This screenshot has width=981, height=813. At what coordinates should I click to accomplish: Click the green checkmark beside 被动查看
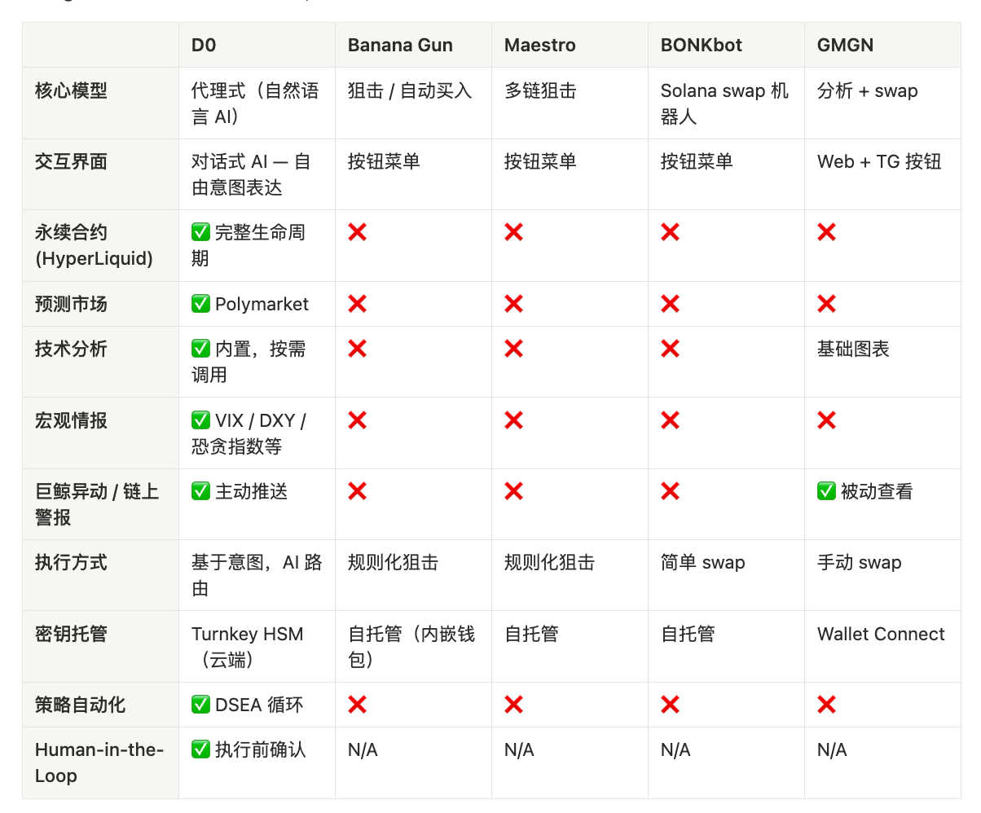(x=826, y=491)
